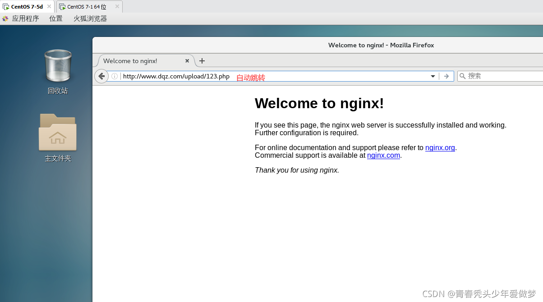
Task: Switch to the CentOS 7-5d VM tab
Action: [x=27, y=7]
